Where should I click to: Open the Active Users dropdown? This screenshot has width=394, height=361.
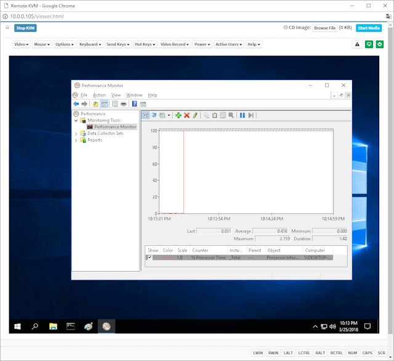click(228, 44)
